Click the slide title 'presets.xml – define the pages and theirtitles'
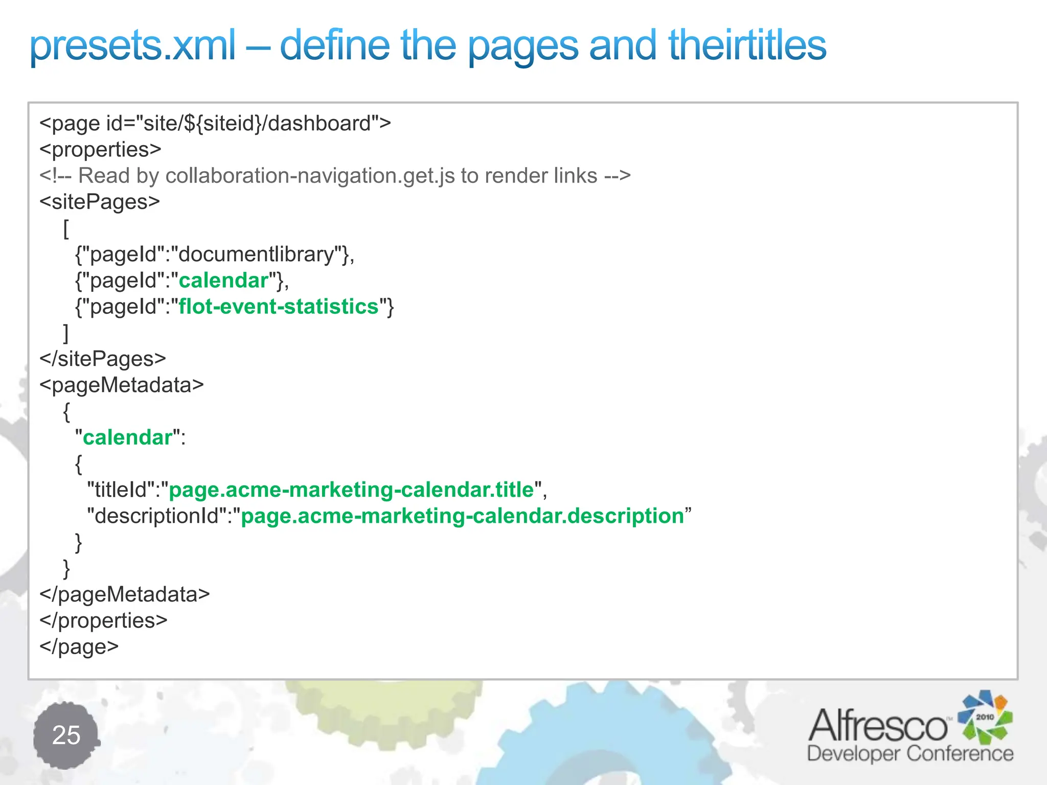This screenshot has height=785, width=1047. tap(428, 47)
